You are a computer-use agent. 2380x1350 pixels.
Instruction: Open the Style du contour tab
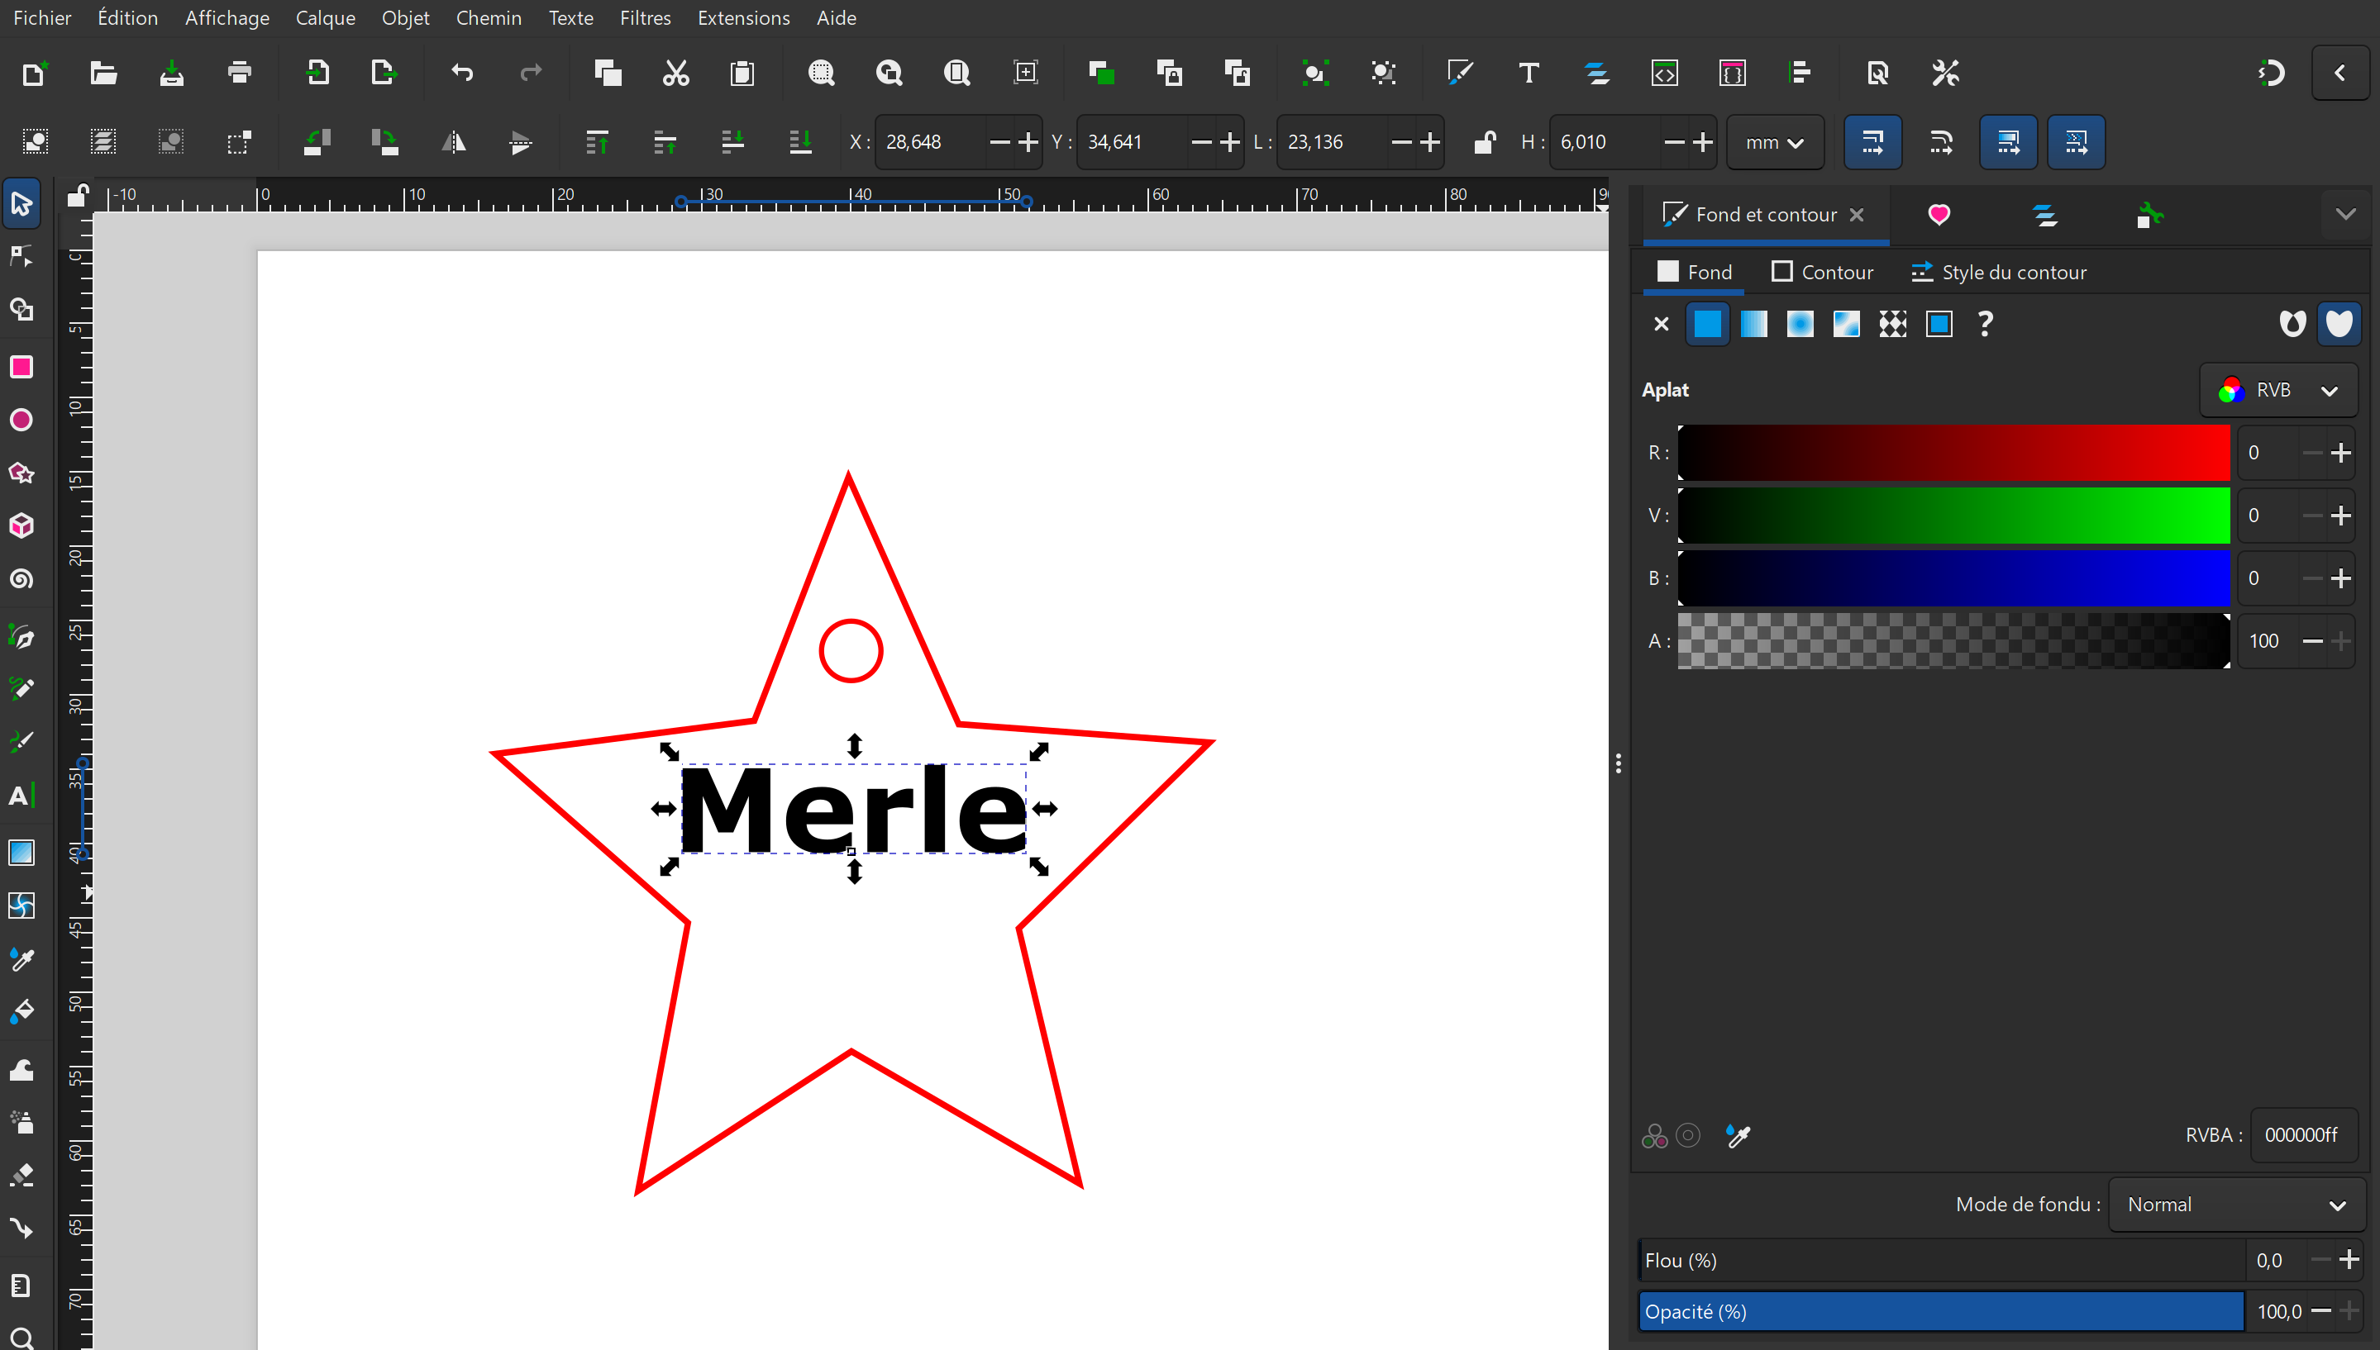click(x=1999, y=272)
